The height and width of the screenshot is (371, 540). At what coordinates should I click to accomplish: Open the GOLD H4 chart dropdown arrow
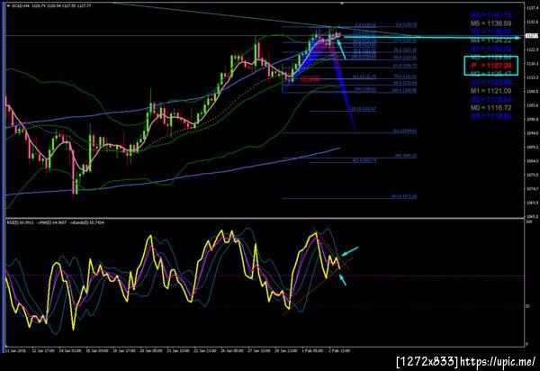click(8, 6)
